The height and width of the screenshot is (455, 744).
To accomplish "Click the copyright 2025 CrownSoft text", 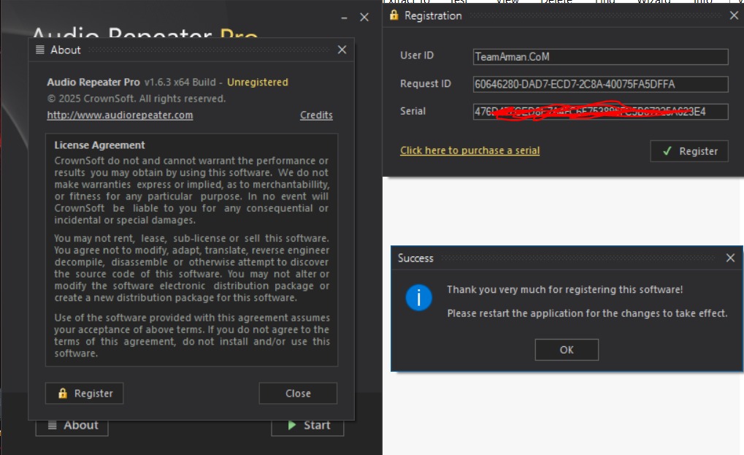I will click(x=137, y=99).
